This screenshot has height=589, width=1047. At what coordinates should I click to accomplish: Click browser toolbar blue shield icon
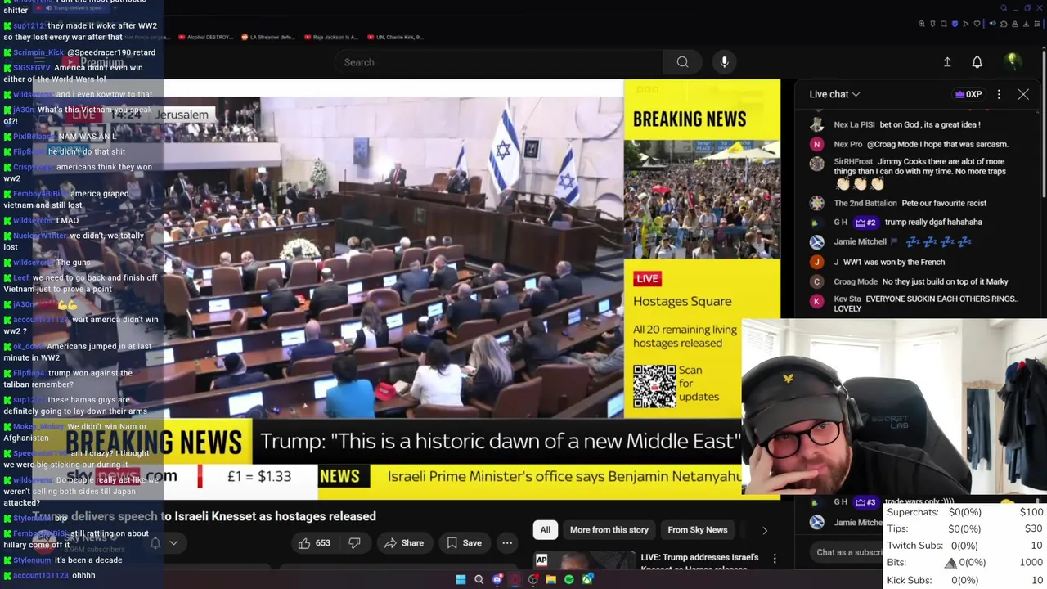(955, 24)
